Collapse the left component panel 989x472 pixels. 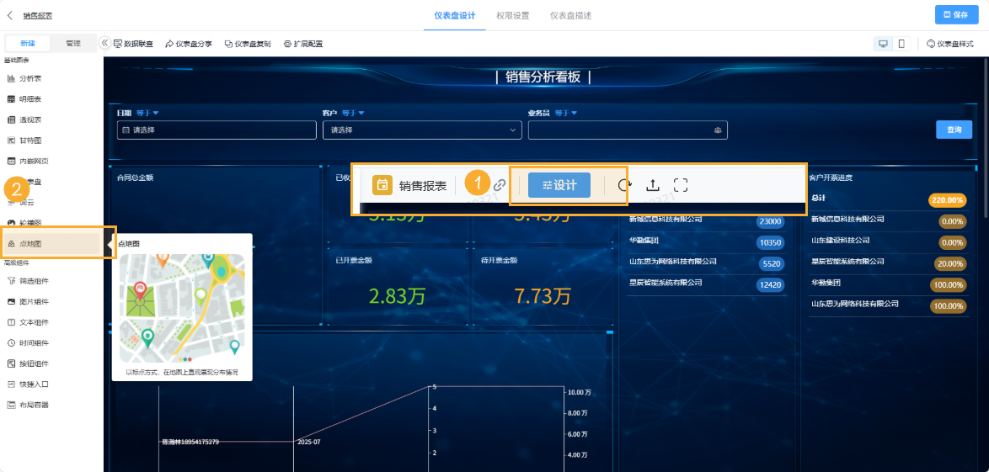(x=104, y=43)
